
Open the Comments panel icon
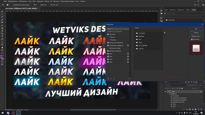pyautogui.click(x=161, y=14)
